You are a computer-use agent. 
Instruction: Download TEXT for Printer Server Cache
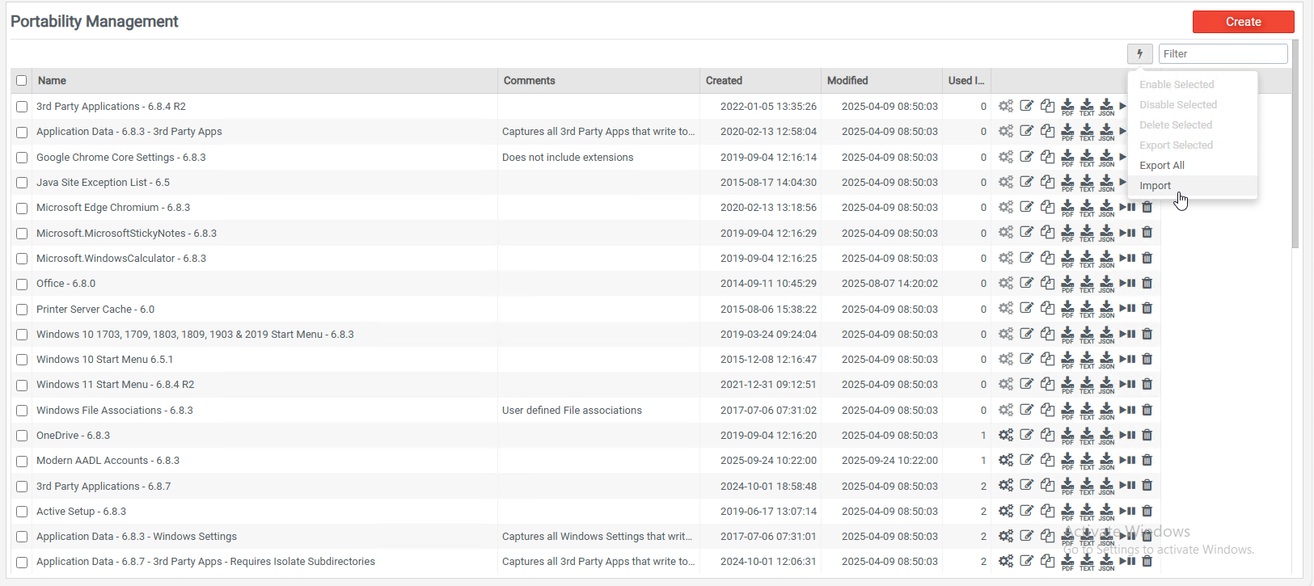point(1087,310)
